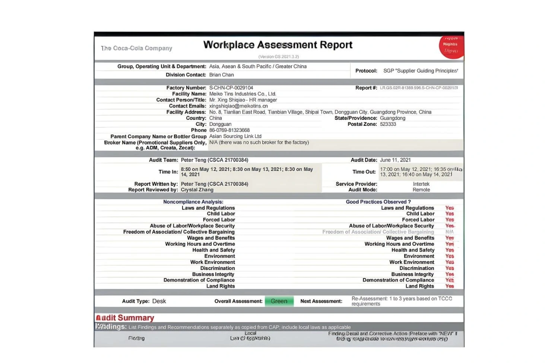This screenshot has width=545, height=363.
Task: Click phone number '86-0769-81323668'
Action: 229,130
